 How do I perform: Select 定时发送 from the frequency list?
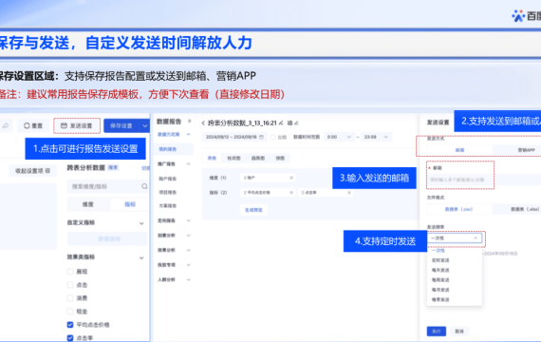[x=440, y=260]
